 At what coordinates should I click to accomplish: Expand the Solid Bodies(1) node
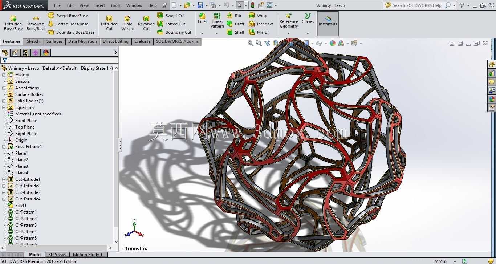pyautogui.click(x=4, y=101)
